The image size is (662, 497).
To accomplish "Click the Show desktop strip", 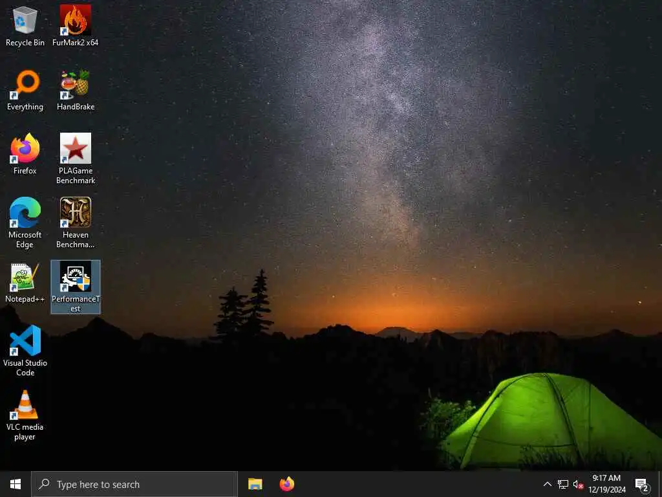I will pyautogui.click(x=660, y=484).
